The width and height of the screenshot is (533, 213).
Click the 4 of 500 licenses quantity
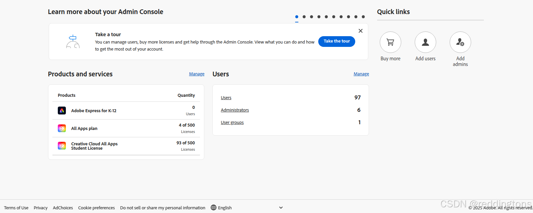click(x=187, y=125)
